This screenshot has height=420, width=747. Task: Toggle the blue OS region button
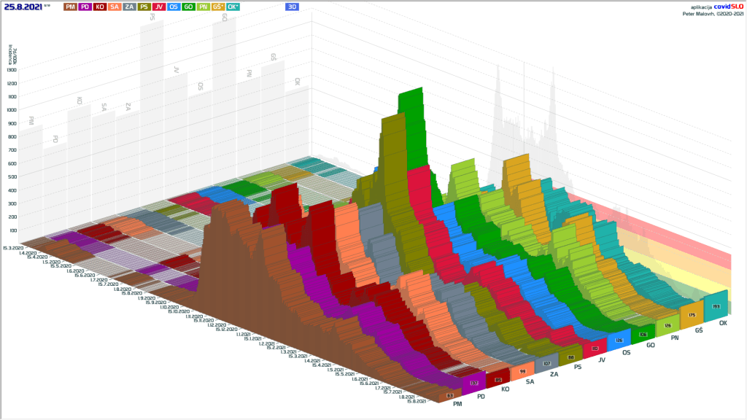pyautogui.click(x=174, y=7)
